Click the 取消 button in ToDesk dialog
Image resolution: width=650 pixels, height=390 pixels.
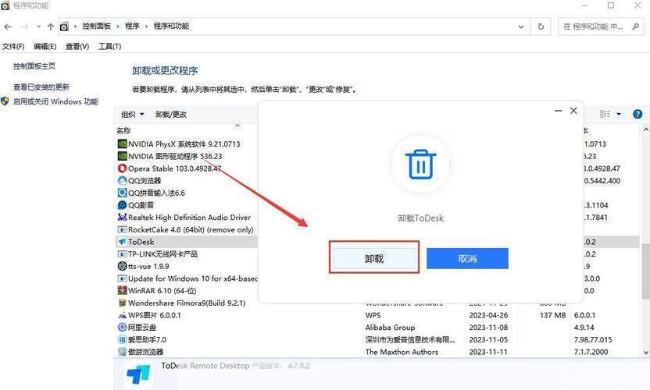[467, 259]
